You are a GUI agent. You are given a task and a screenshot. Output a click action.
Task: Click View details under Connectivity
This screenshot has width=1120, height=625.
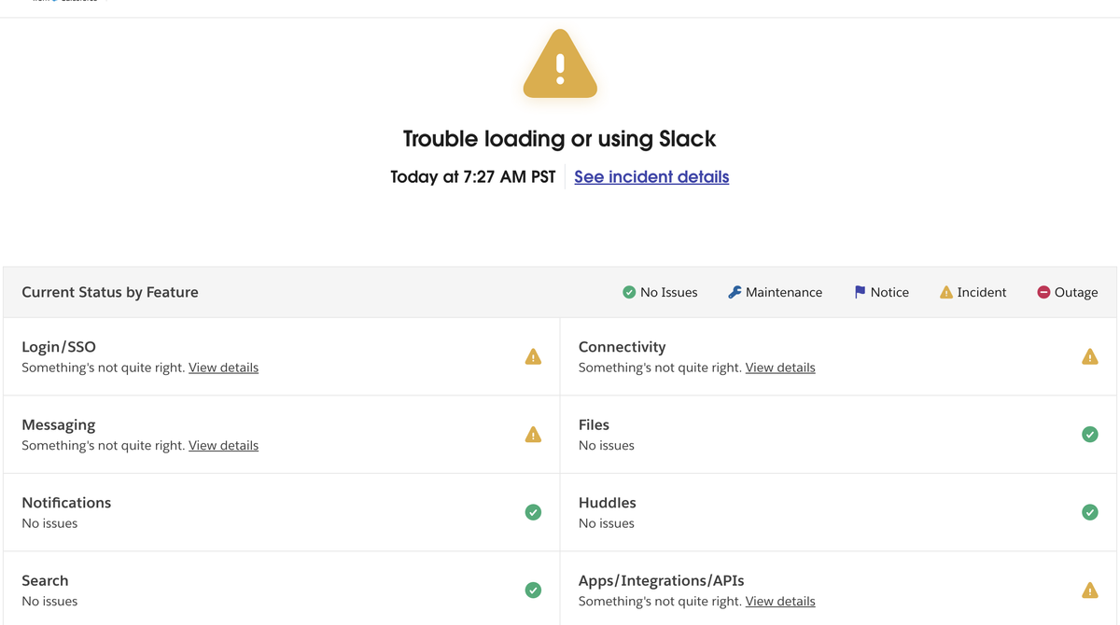tap(779, 367)
